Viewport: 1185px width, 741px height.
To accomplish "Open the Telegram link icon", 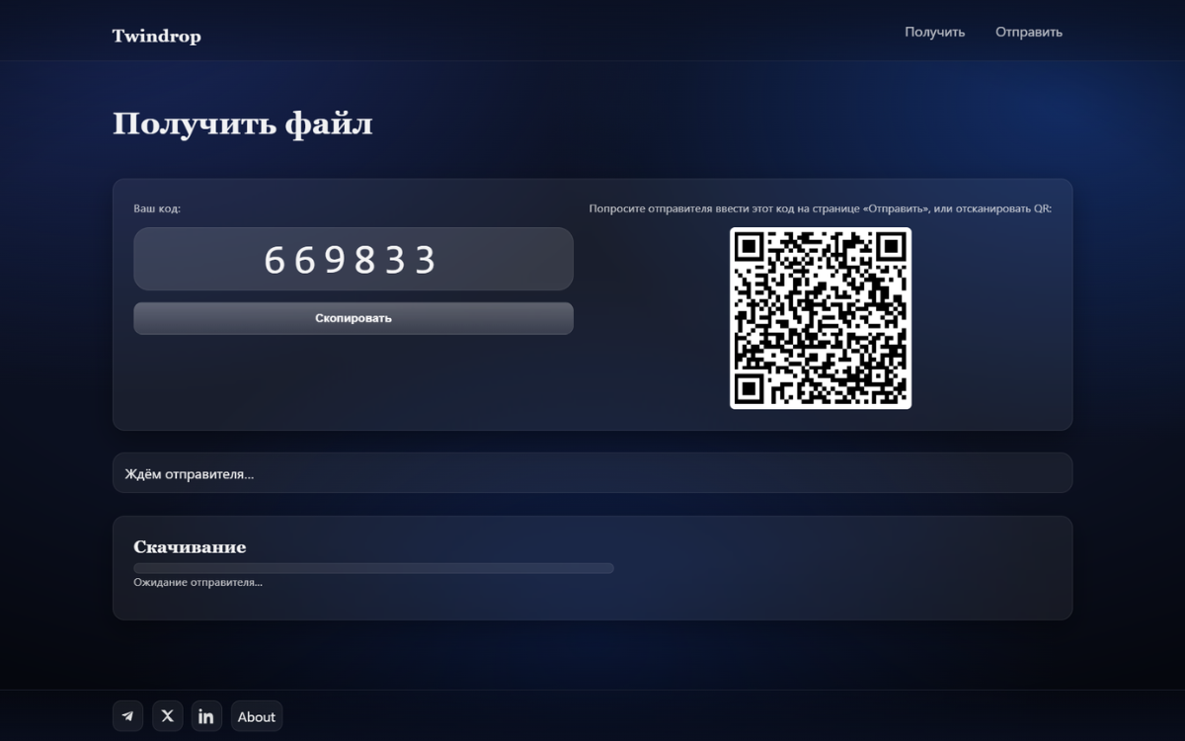I will coord(128,716).
